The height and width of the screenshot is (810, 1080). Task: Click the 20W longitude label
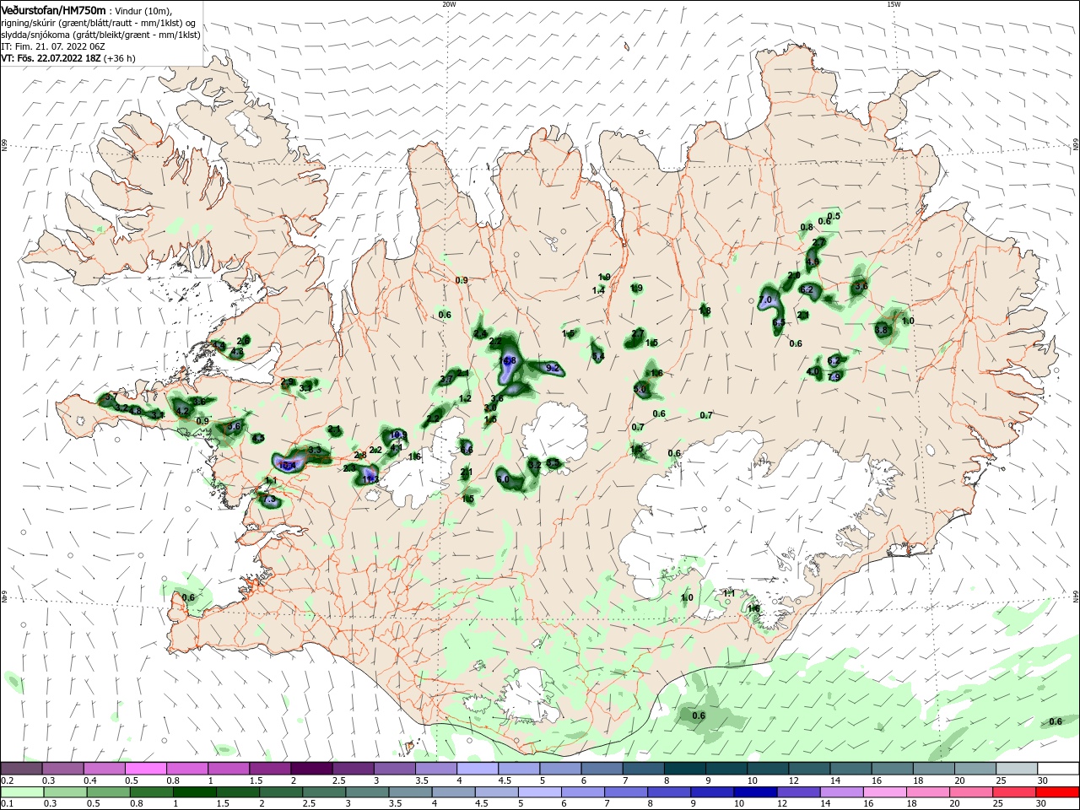449,3
